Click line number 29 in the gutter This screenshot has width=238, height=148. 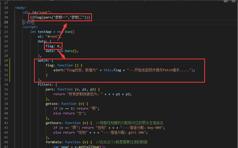(6, 61)
